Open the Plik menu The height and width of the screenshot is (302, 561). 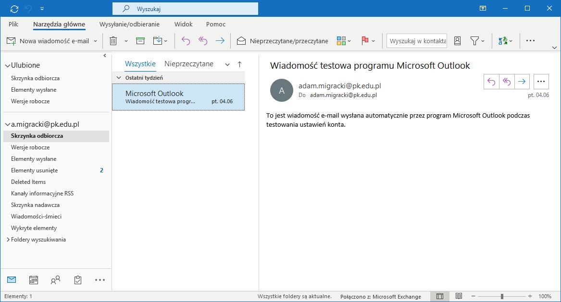pyautogui.click(x=13, y=24)
